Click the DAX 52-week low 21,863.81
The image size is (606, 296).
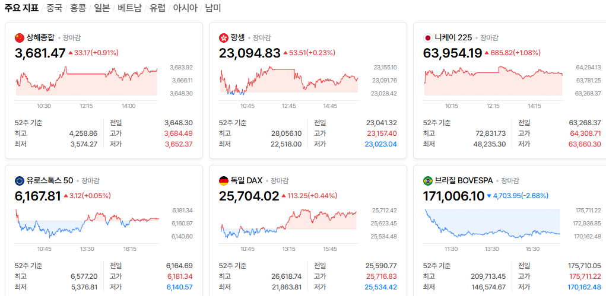point(286,287)
